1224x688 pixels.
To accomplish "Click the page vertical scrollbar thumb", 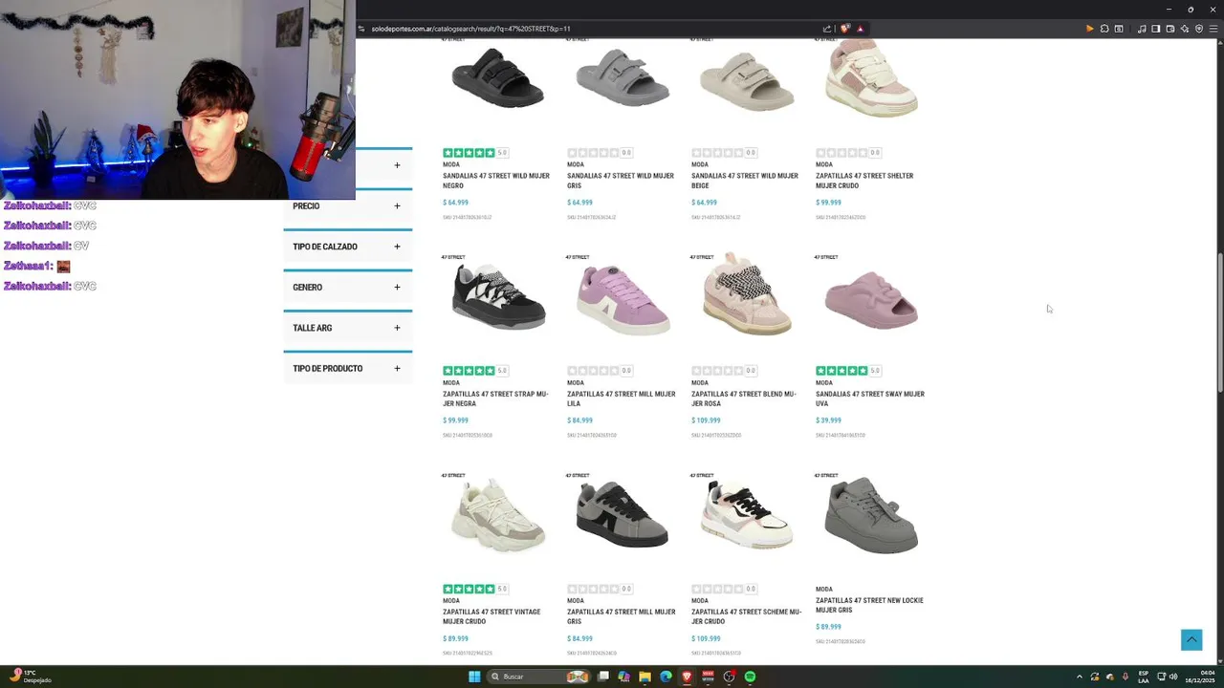I will tap(1219, 321).
